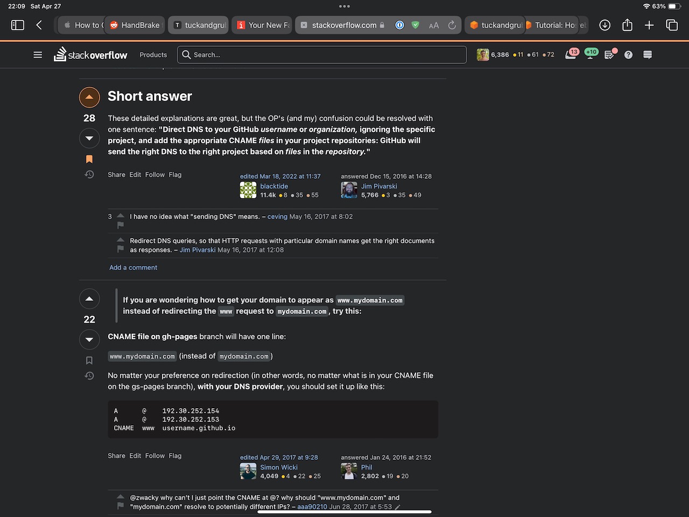This screenshot has height=517, width=689.
Task: Expand the hamburger navigation menu
Action: pyautogui.click(x=38, y=55)
